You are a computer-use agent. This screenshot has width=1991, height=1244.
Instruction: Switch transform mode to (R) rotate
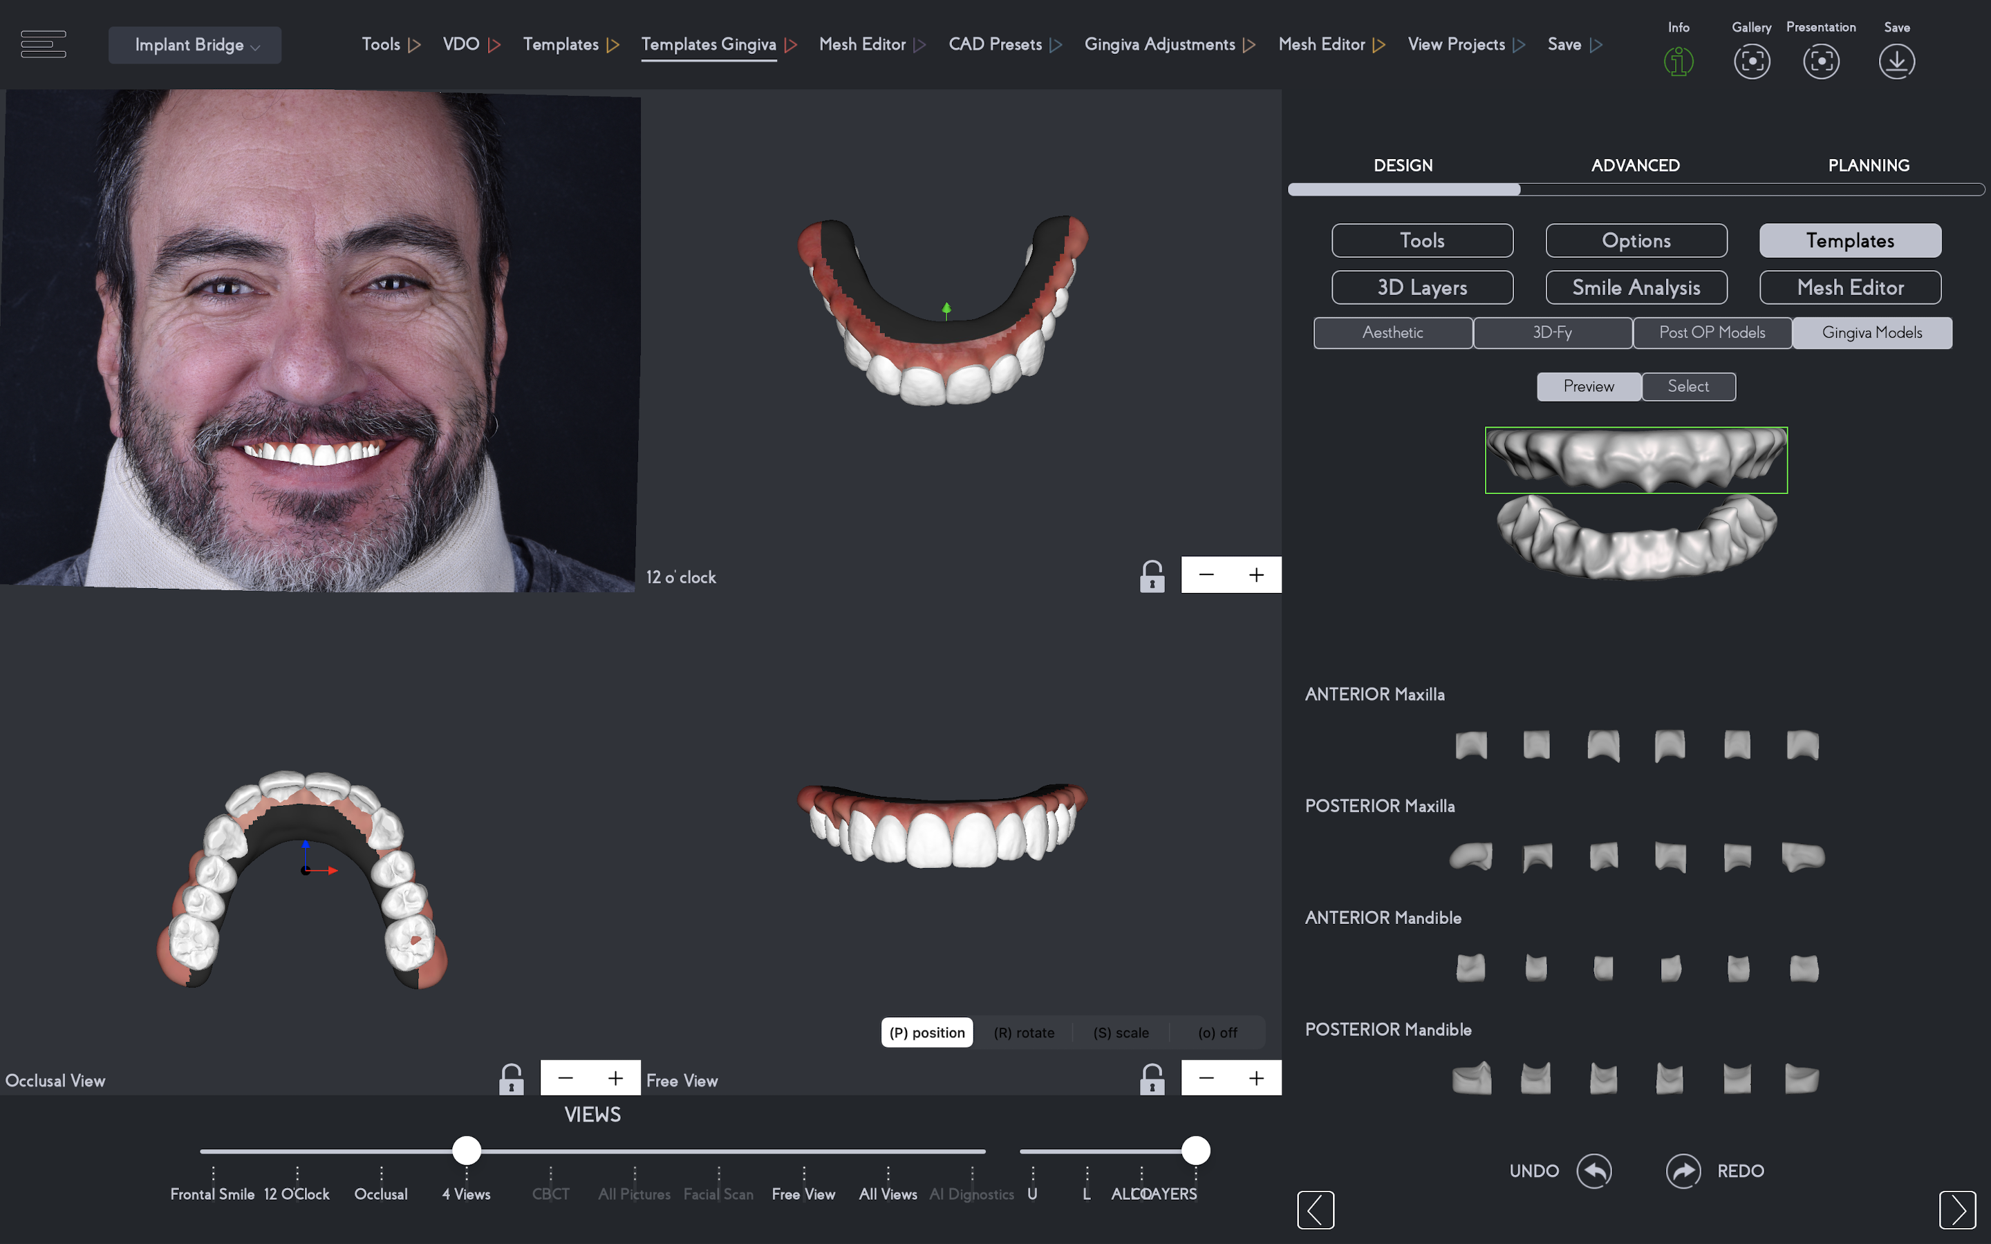click(x=1023, y=1033)
